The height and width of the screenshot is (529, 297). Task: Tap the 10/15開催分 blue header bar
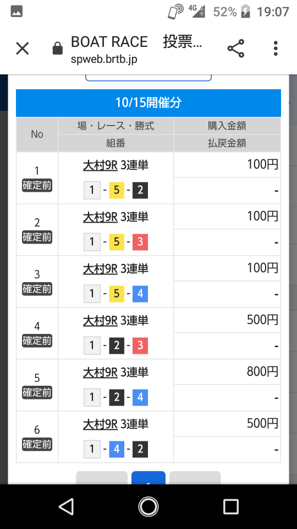148,103
